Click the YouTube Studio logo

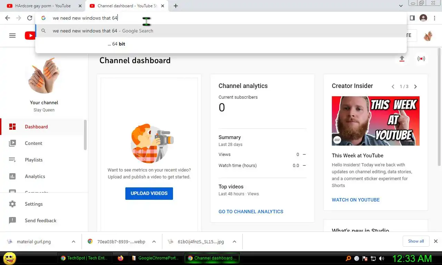30,35
